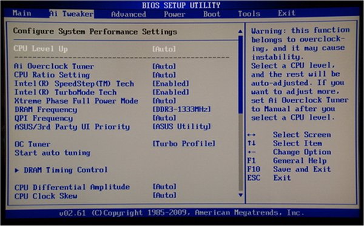364x226 pixels.
Task: Change OC Tuner Turbo Profile value
Action: tap(184, 144)
